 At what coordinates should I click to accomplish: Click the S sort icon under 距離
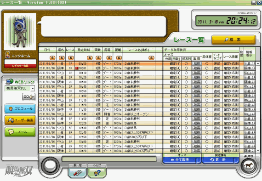tap(119, 58)
